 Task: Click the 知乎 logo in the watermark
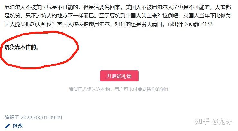click(202, 121)
